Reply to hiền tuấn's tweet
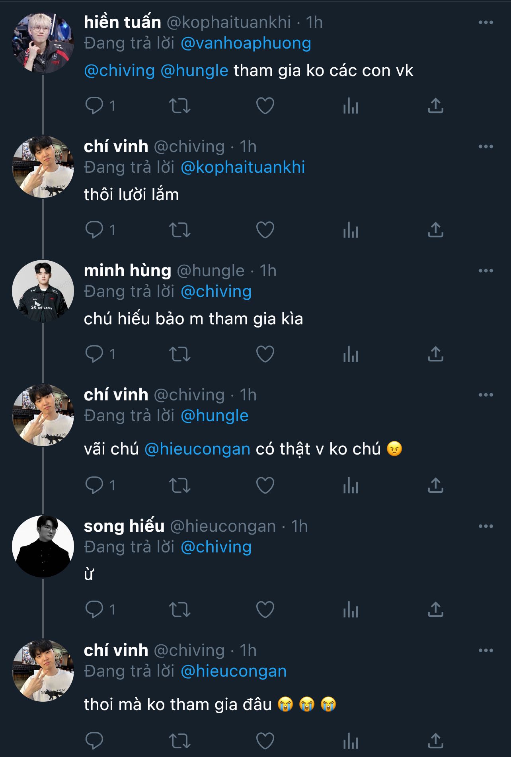The image size is (511, 757). pyautogui.click(x=94, y=106)
